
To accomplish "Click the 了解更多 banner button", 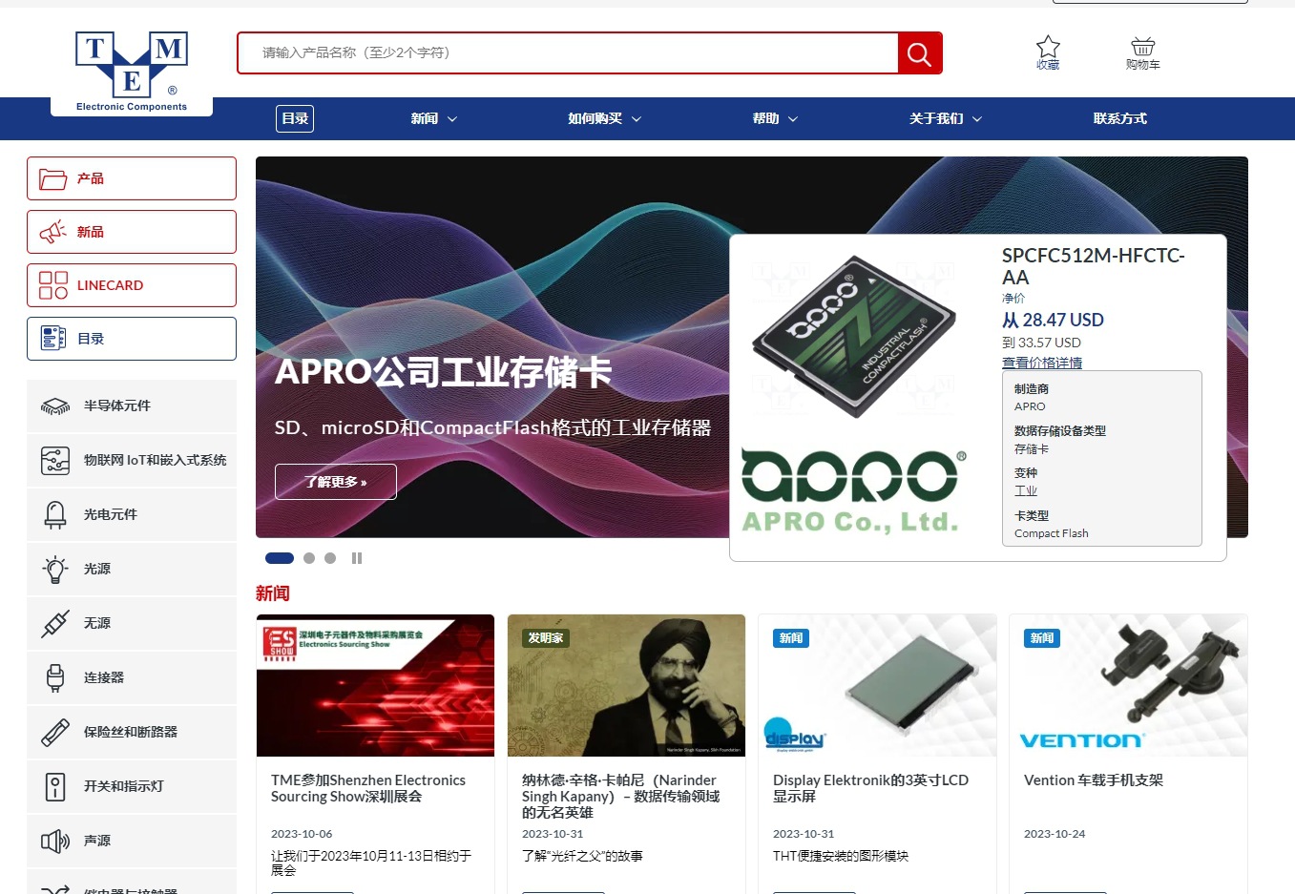I will [336, 482].
